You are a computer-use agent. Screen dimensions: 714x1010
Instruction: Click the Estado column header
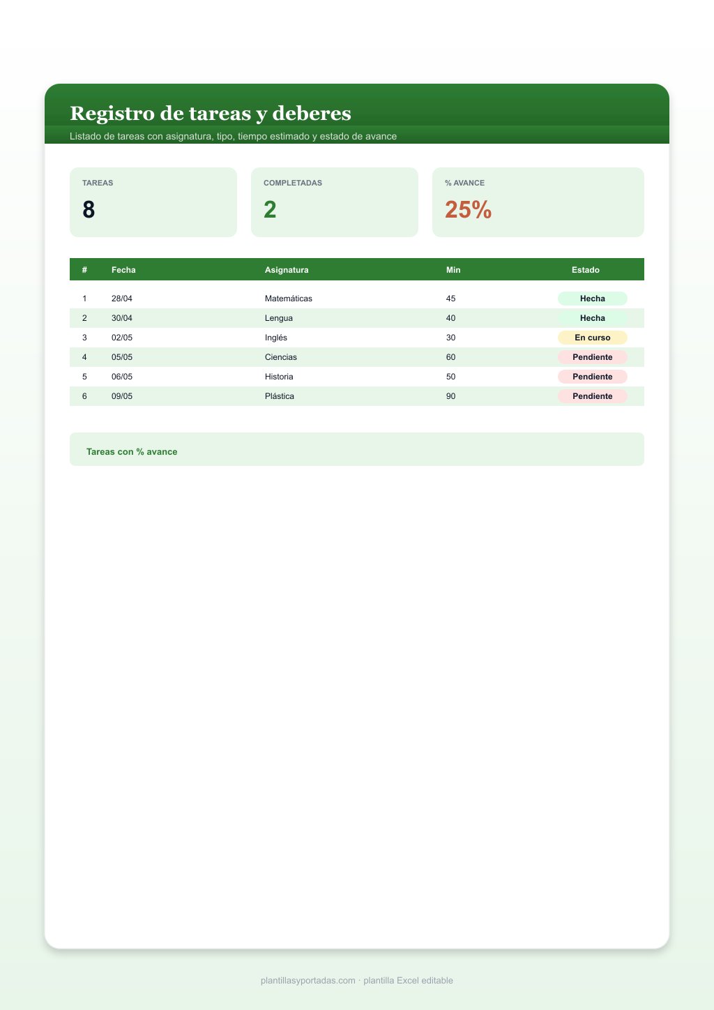(586, 270)
